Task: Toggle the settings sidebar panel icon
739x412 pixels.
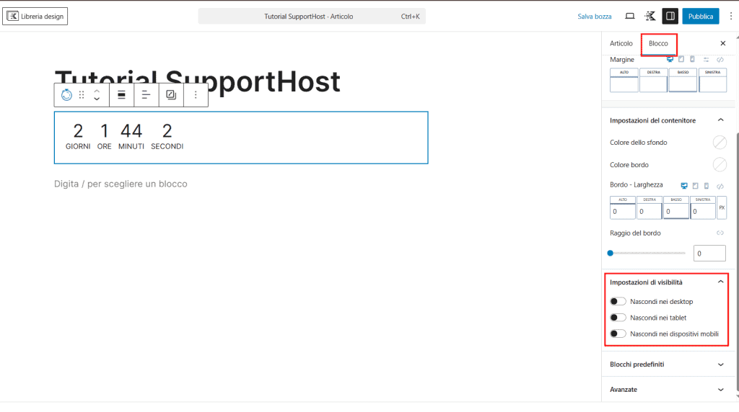Action: pyautogui.click(x=670, y=16)
